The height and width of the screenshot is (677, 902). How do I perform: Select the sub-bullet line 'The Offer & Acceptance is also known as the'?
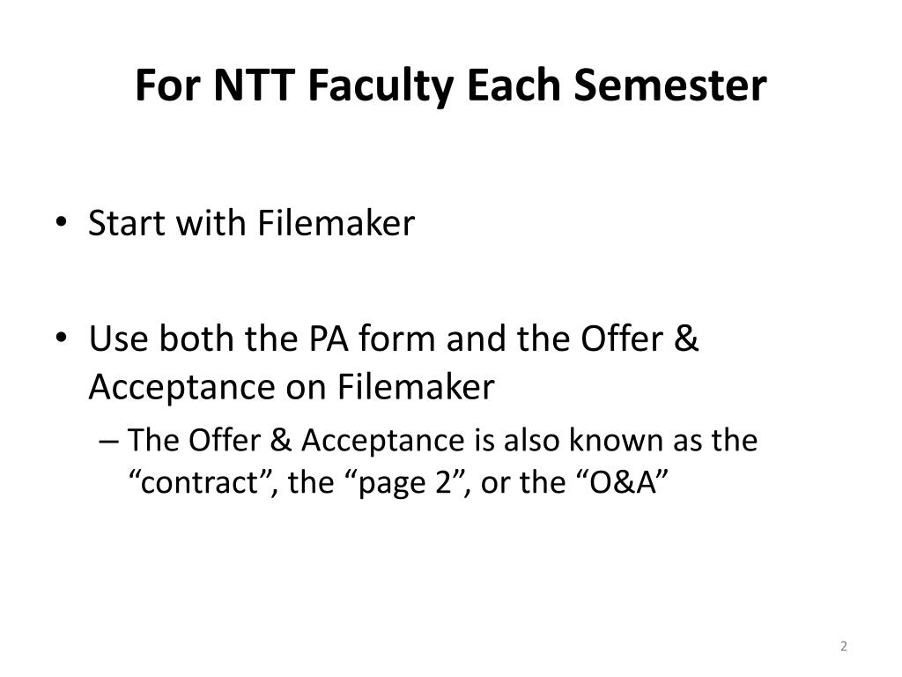pyautogui.click(x=442, y=441)
